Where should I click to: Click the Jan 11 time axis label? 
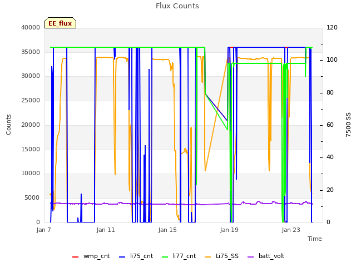pos(106,230)
